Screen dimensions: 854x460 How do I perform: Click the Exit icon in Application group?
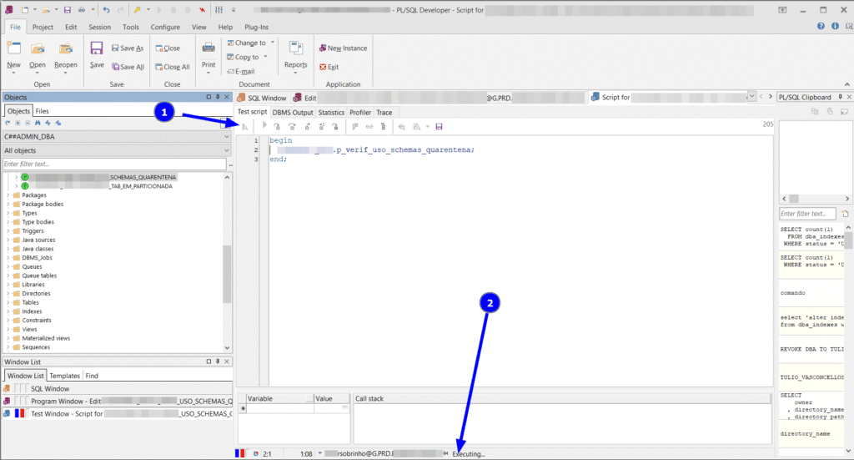tap(322, 67)
